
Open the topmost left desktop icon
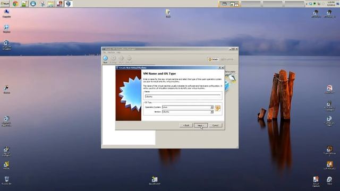point(6,13)
